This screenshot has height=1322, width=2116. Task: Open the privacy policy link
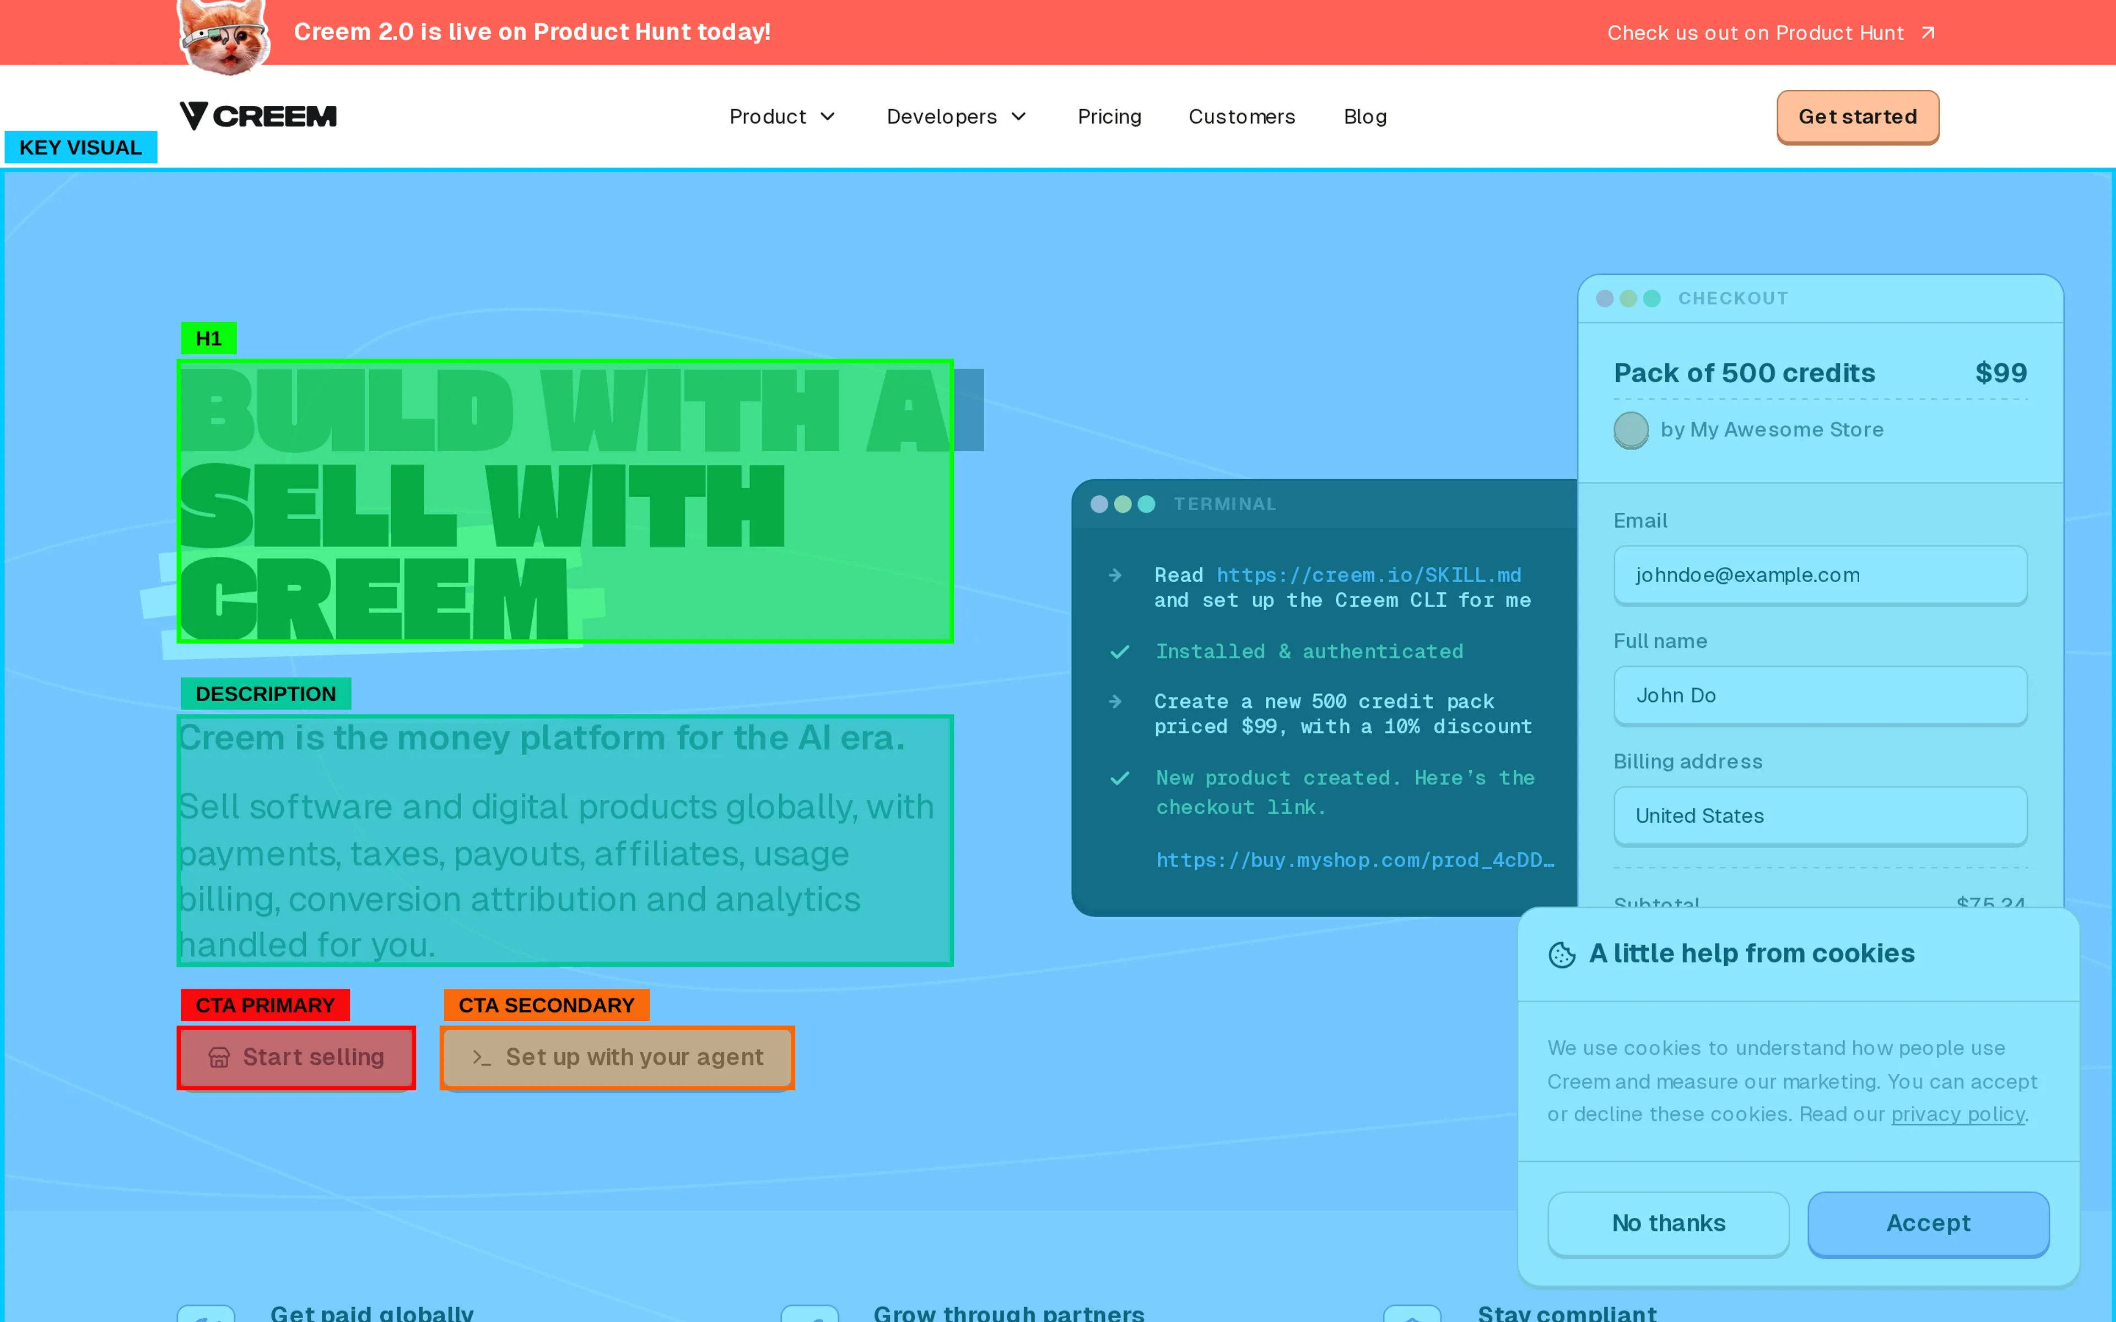1958,1114
